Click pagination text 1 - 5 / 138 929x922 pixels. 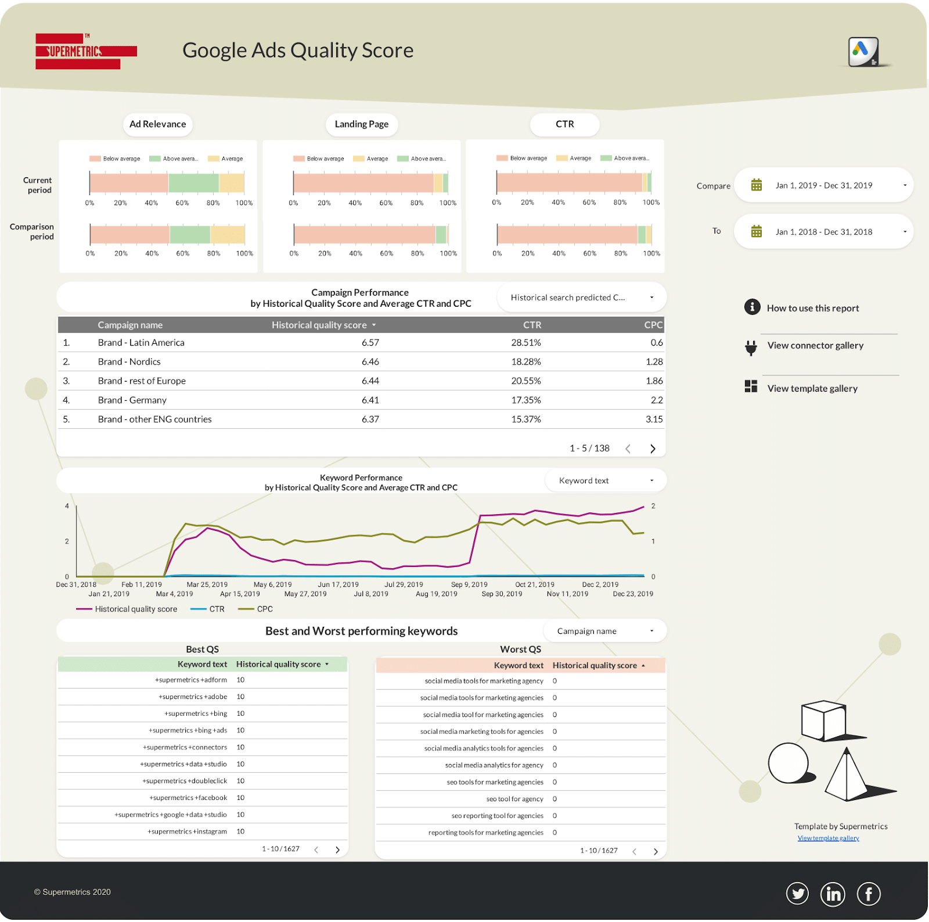click(x=589, y=449)
